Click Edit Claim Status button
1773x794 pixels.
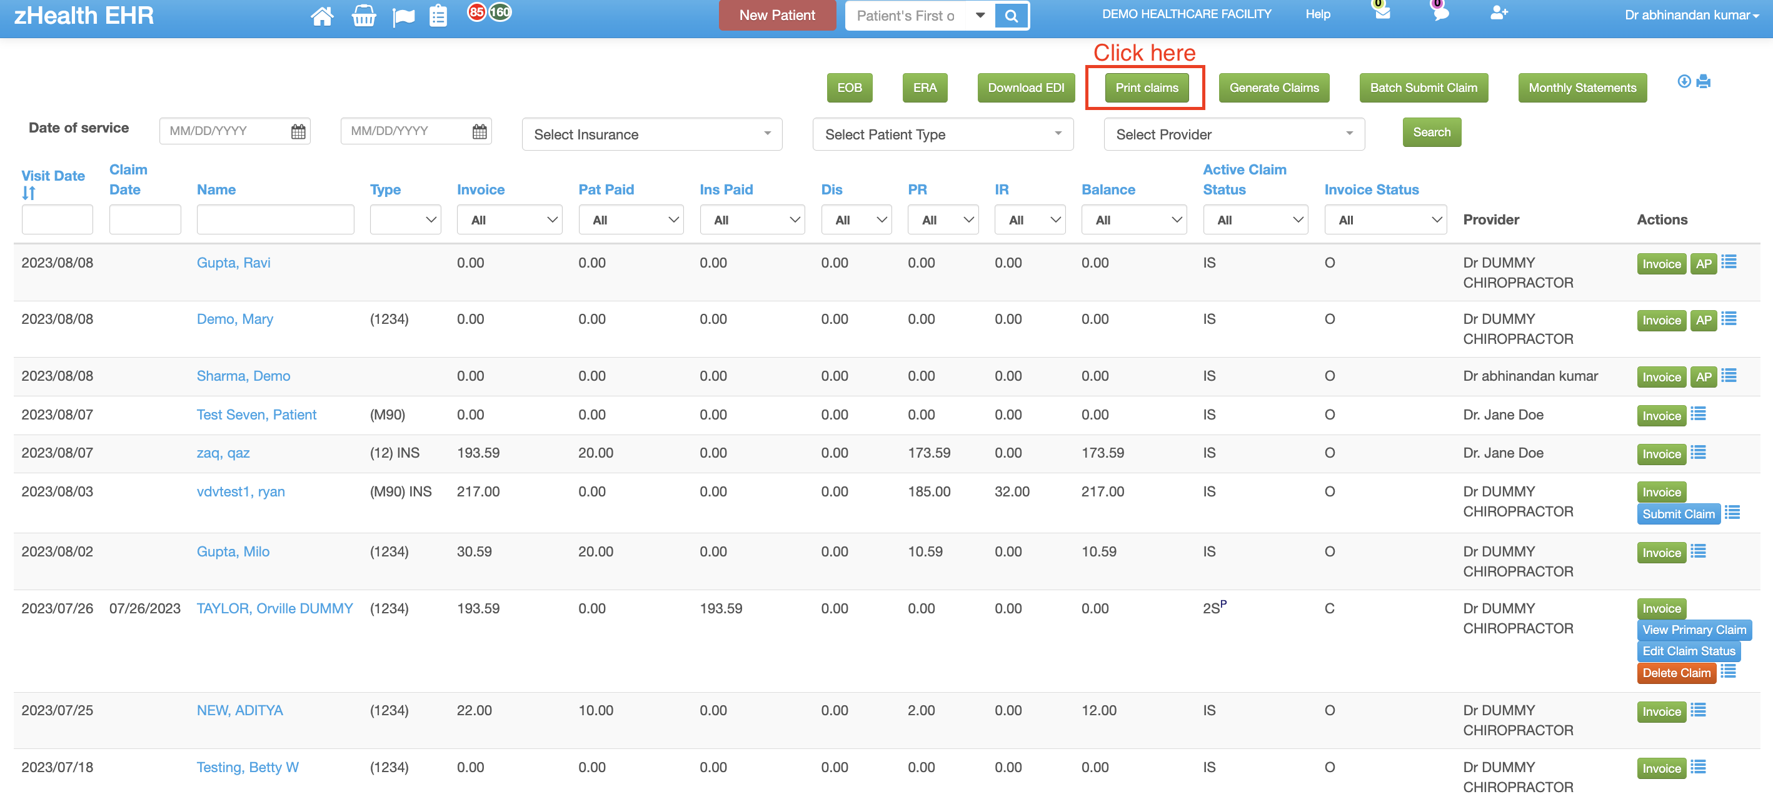coord(1689,651)
